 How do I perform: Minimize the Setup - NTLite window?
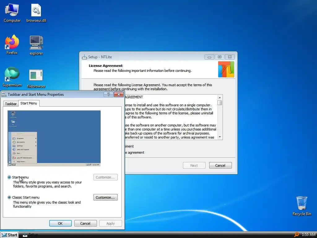click(x=209, y=57)
